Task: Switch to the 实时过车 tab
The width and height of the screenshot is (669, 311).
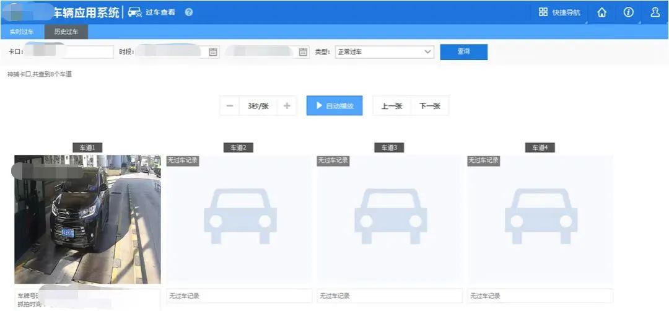Action: [x=22, y=32]
